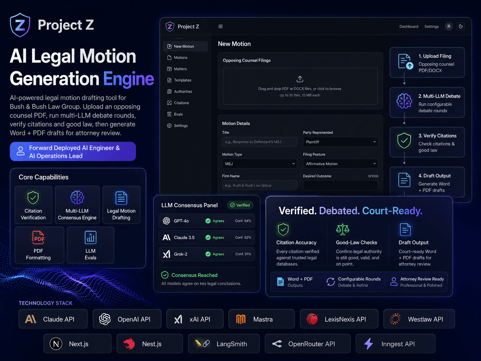Image resolution: width=481 pixels, height=361 pixels.
Task: Click the LLM Evals card
Action: (x=90, y=245)
